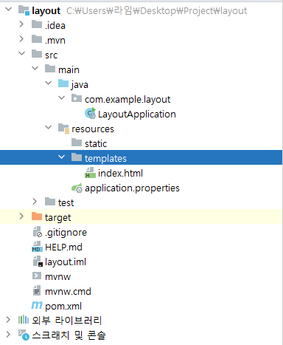Click the layout project module icon
The image size is (283, 345).
(x=24, y=10)
